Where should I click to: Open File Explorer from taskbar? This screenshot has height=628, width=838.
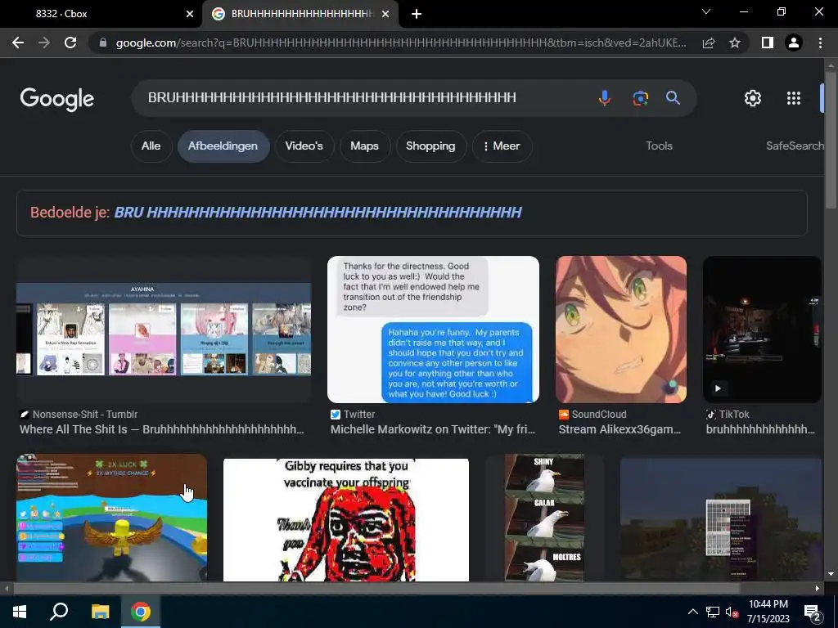[100, 612]
